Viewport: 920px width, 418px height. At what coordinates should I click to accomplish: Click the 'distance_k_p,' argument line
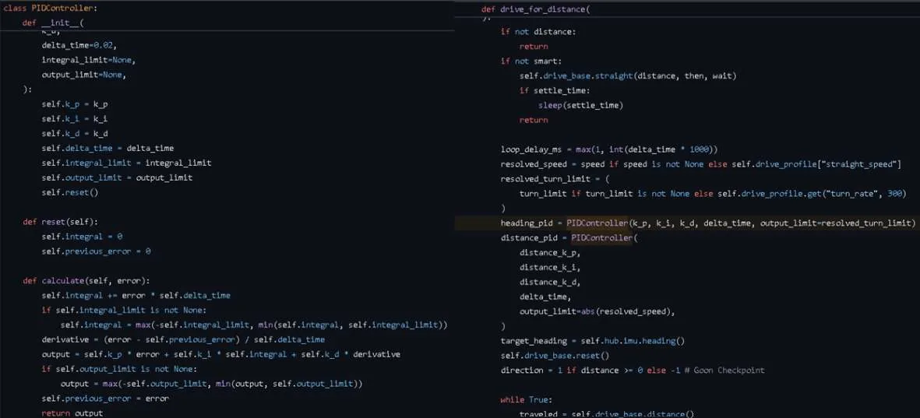click(550, 252)
